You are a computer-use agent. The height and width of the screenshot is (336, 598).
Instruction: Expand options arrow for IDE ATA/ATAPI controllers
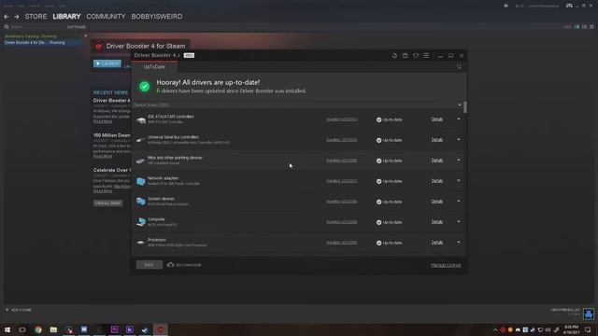coord(459,119)
